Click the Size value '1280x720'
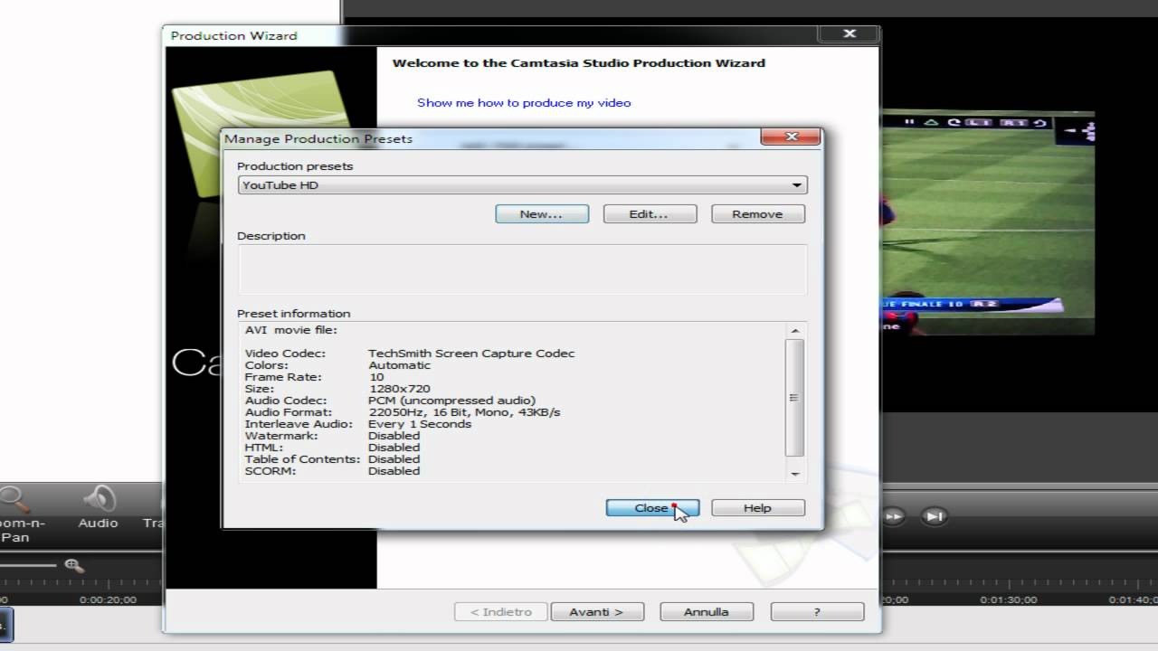Screen dimensions: 1158x651 tap(399, 389)
